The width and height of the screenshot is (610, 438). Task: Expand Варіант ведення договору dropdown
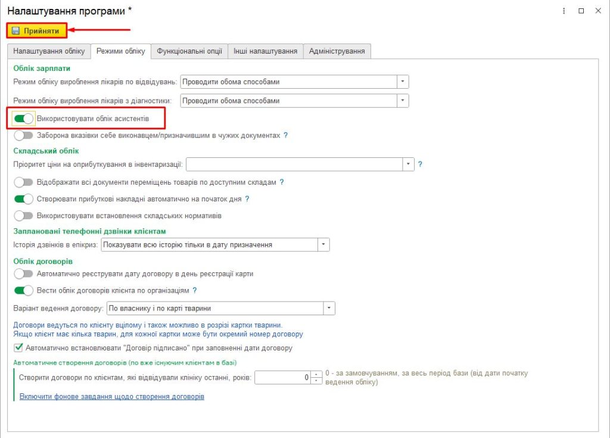(x=329, y=308)
